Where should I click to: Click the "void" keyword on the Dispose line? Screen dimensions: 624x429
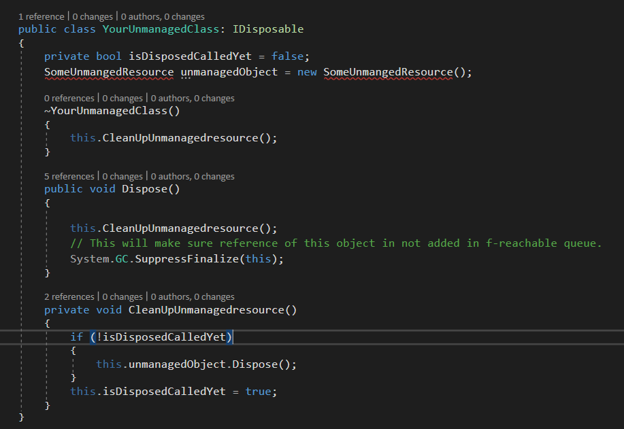[x=102, y=189]
